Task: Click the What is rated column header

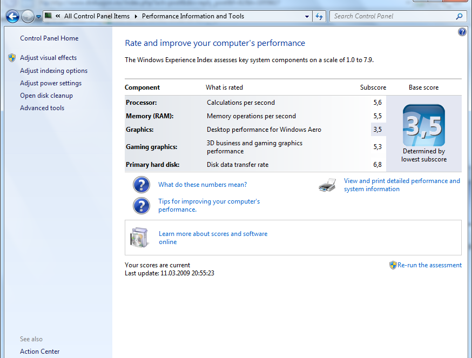Action: [224, 87]
